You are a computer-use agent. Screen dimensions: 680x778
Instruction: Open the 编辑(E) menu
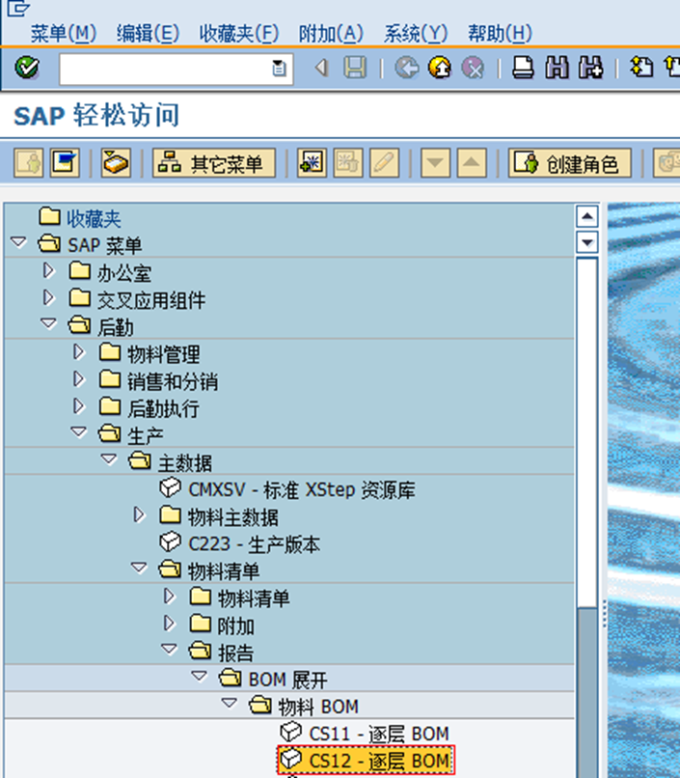pyautogui.click(x=148, y=34)
